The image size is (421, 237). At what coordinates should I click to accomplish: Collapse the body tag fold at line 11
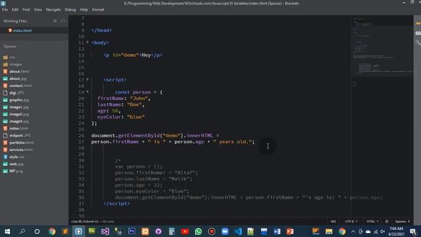(x=87, y=42)
